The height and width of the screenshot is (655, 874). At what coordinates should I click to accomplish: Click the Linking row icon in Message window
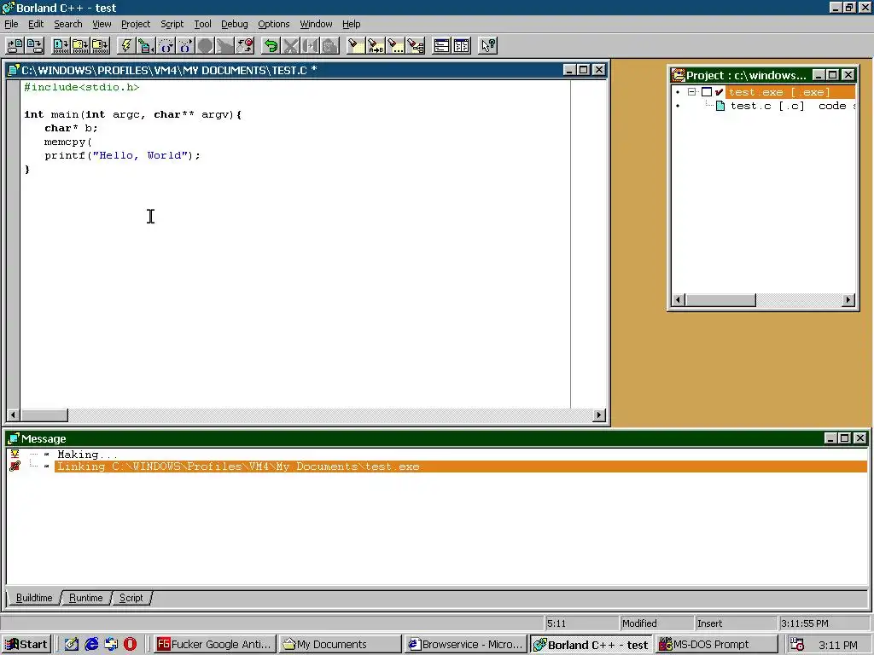pyautogui.click(x=15, y=467)
